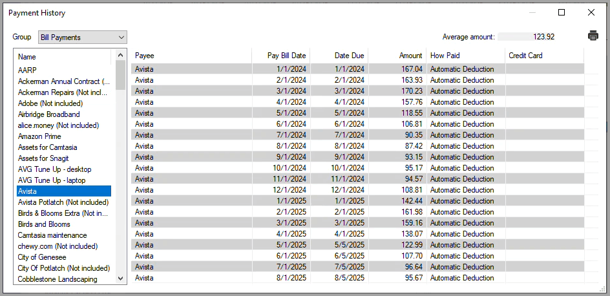Click the 118.55 amount cell
Screen dimensions: 610x296
point(397,113)
